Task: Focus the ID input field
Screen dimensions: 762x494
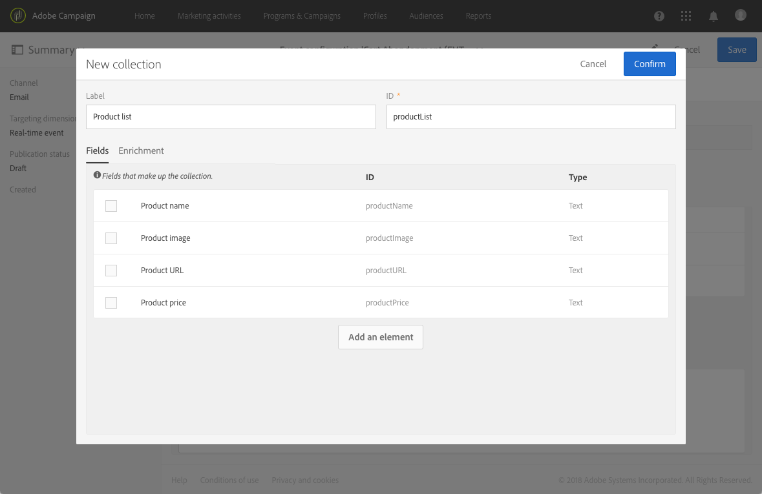Action: tap(531, 117)
